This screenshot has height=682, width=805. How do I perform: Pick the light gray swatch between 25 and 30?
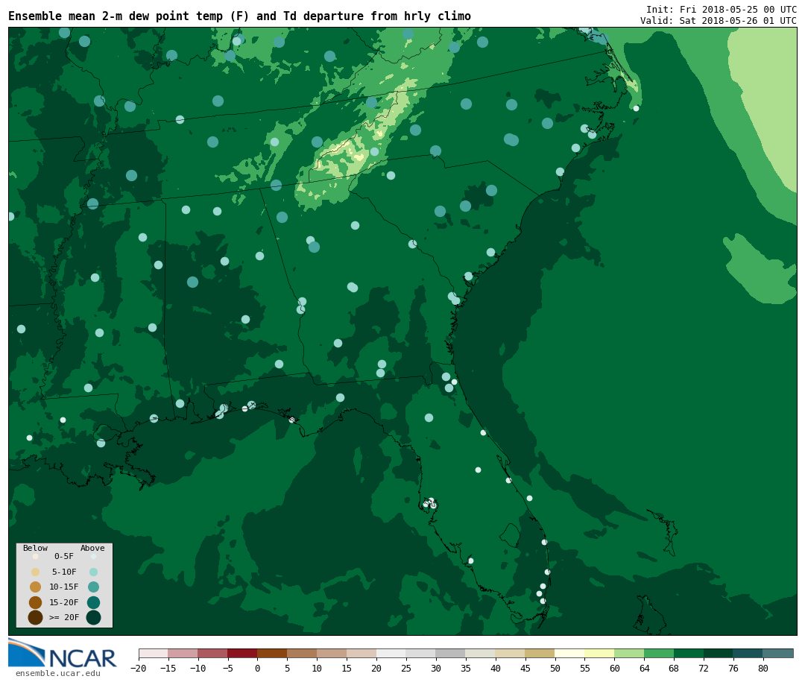click(x=421, y=653)
